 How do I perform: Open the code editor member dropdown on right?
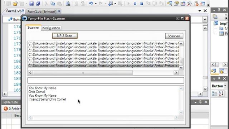click(205, 19)
